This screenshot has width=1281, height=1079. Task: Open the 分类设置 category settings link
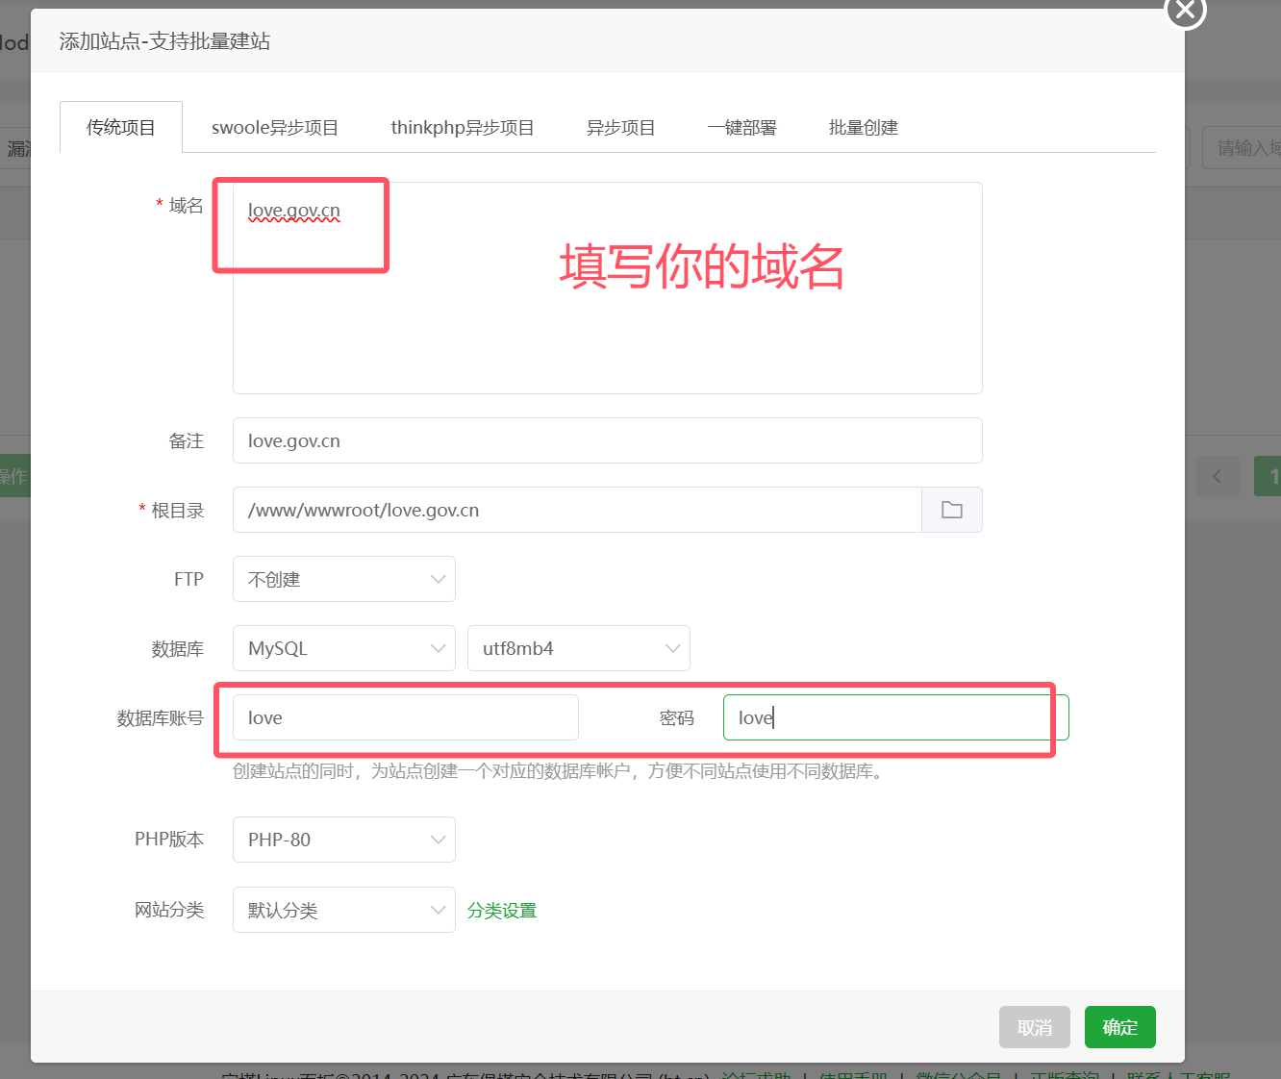point(502,911)
